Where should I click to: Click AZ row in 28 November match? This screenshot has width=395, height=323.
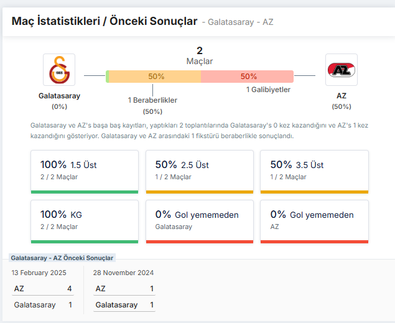(x=124, y=289)
